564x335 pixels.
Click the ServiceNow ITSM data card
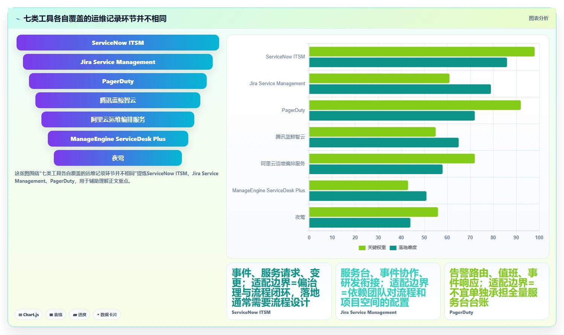[279, 291]
